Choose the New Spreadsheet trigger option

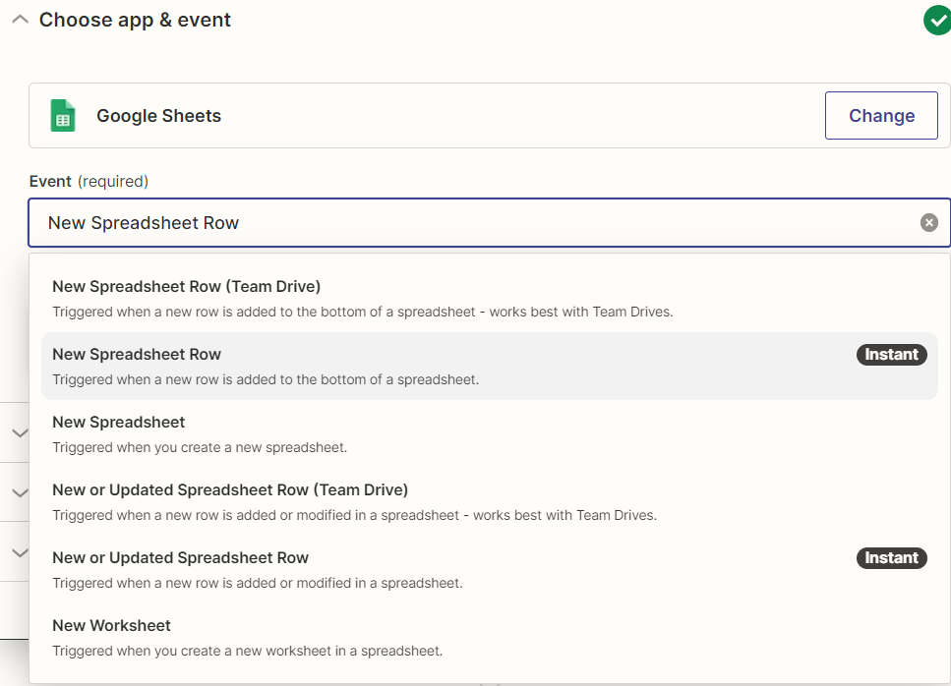tap(490, 433)
